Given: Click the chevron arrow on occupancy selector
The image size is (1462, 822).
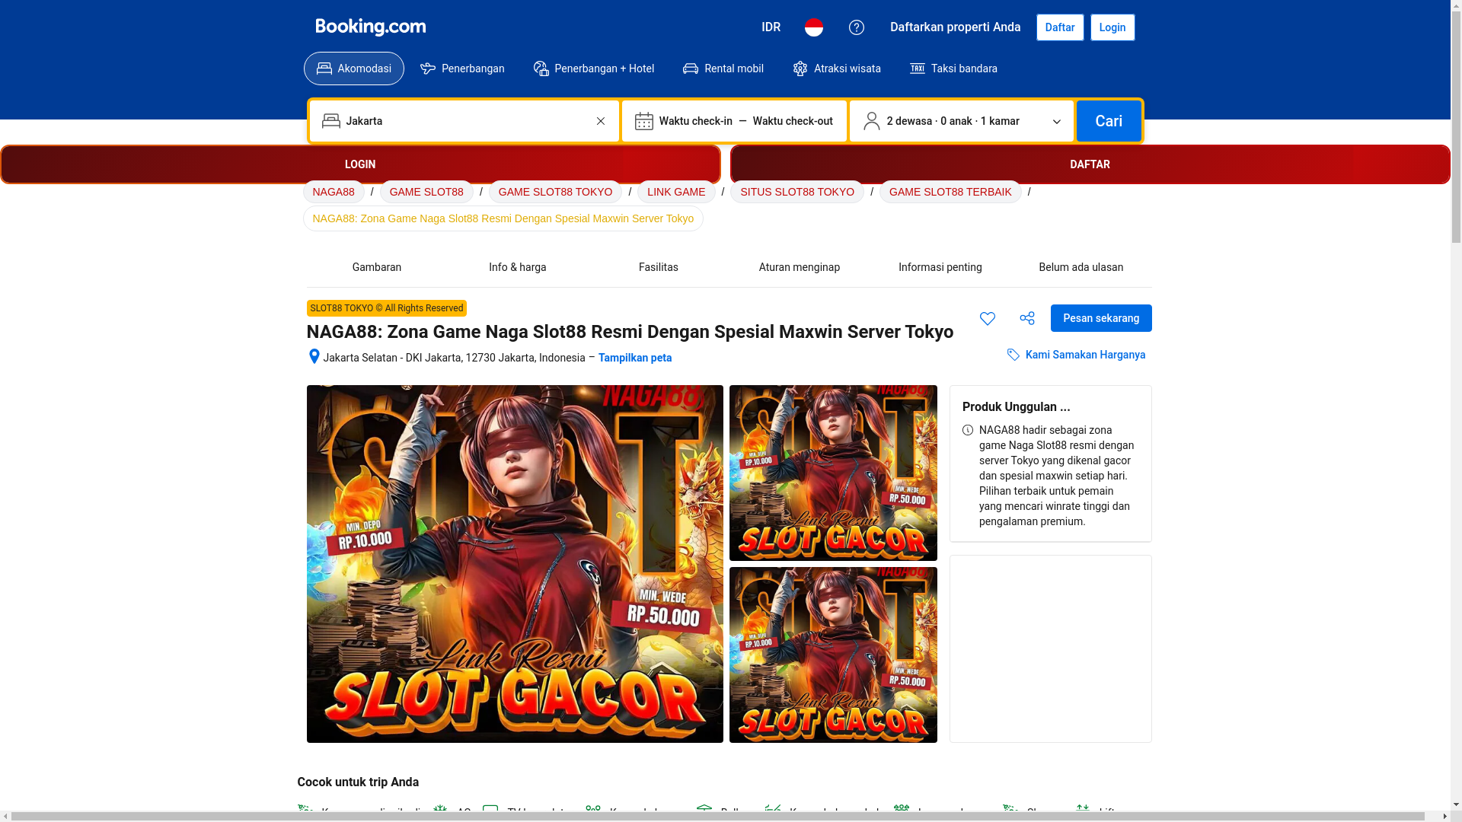Looking at the screenshot, I should (1057, 122).
